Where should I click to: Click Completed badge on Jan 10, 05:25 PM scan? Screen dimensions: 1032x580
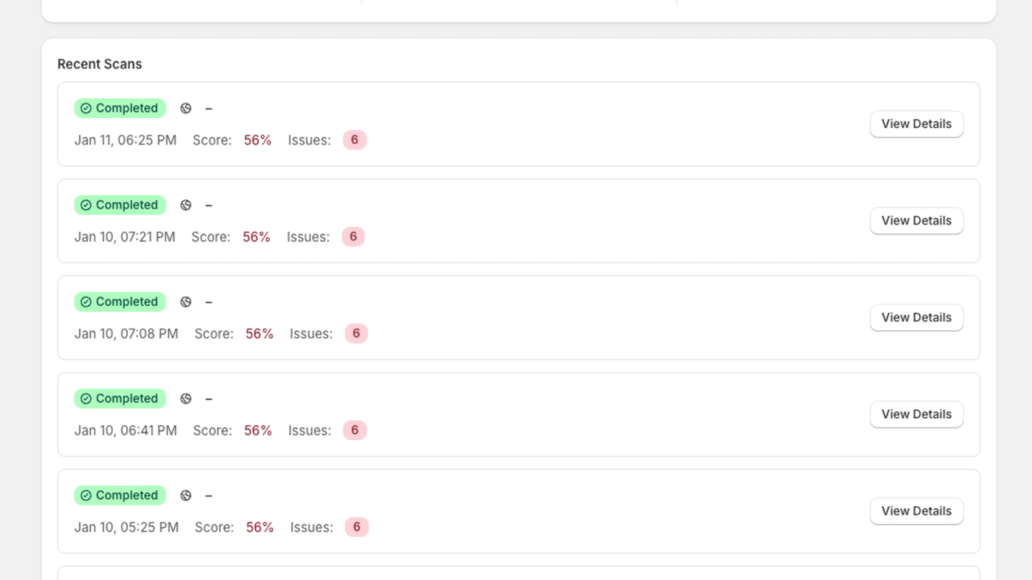coord(120,495)
